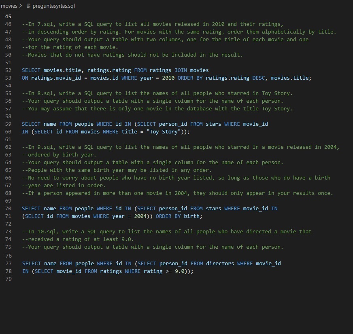The image size is (353, 334).
Task: Open the movies folder breadcrumb
Action: (9, 6)
